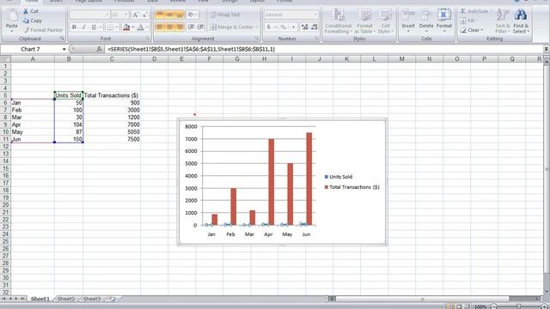Increase font size with the larger A icon

point(135,15)
